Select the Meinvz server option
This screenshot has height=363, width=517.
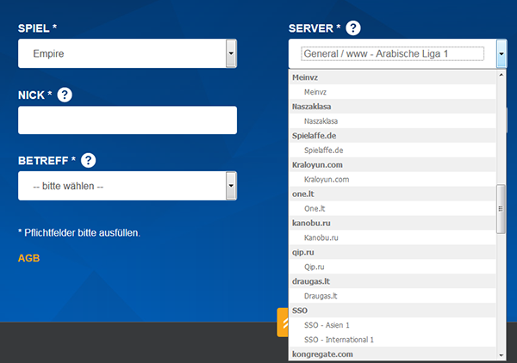[392, 92]
